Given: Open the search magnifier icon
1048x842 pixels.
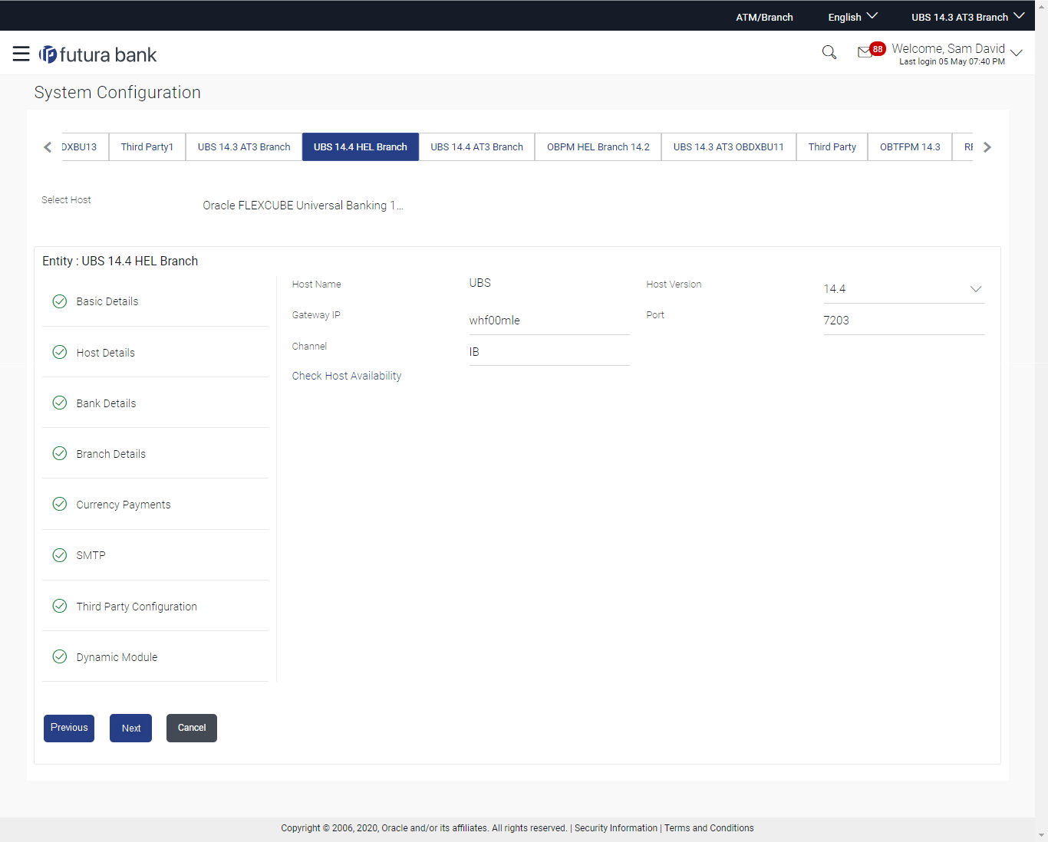Looking at the screenshot, I should (829, 52).
